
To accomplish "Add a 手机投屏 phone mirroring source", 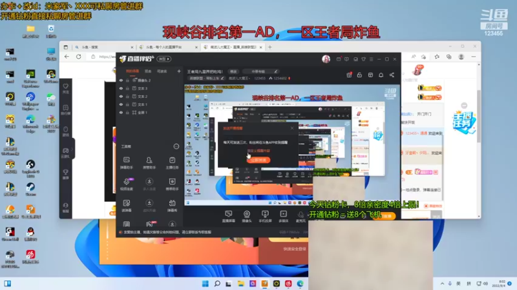I will tap(265, 217).
